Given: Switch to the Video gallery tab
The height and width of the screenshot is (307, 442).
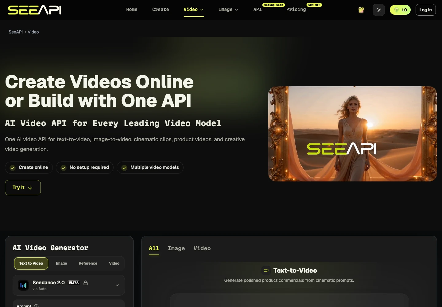Looking at the screenshot, I should (x=202, y=248).
